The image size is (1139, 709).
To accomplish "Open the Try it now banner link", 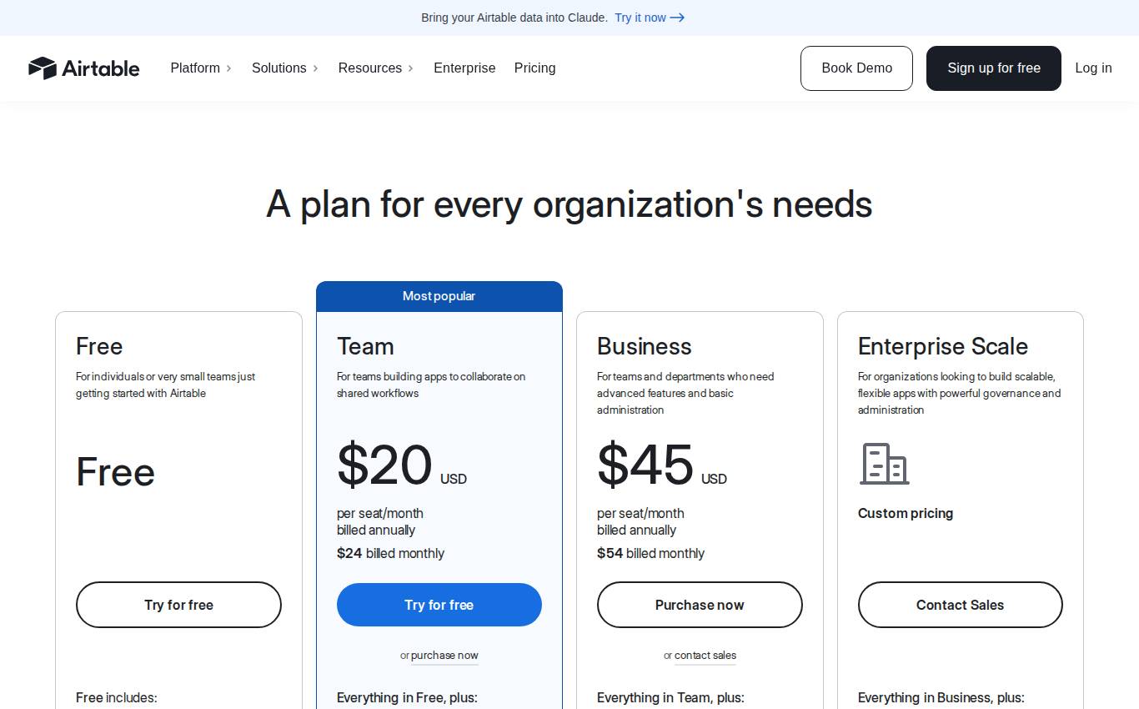I will pos(650,18).
